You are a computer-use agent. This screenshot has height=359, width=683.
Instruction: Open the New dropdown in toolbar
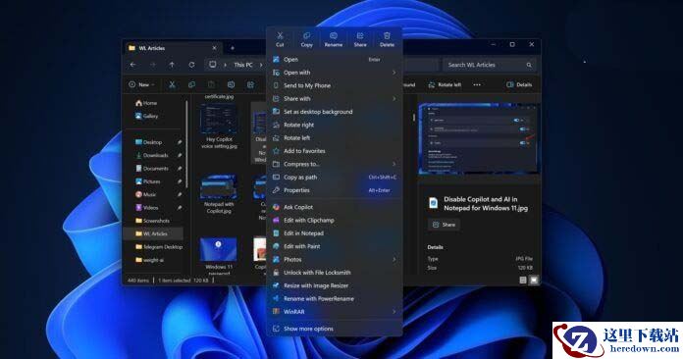[x=142, y=85]
